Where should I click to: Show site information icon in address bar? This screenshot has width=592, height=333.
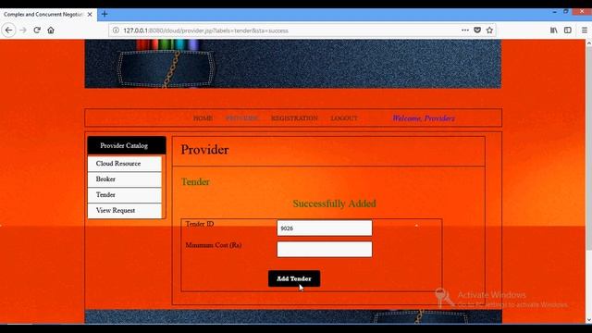click(x=116, y=31)
